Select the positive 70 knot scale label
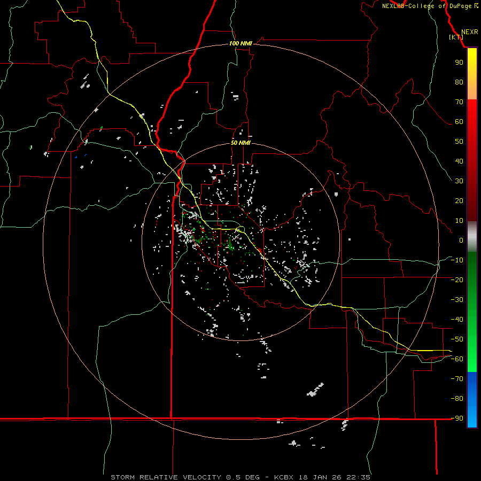Viewport: 481px width, 481px height. (459, 102)
